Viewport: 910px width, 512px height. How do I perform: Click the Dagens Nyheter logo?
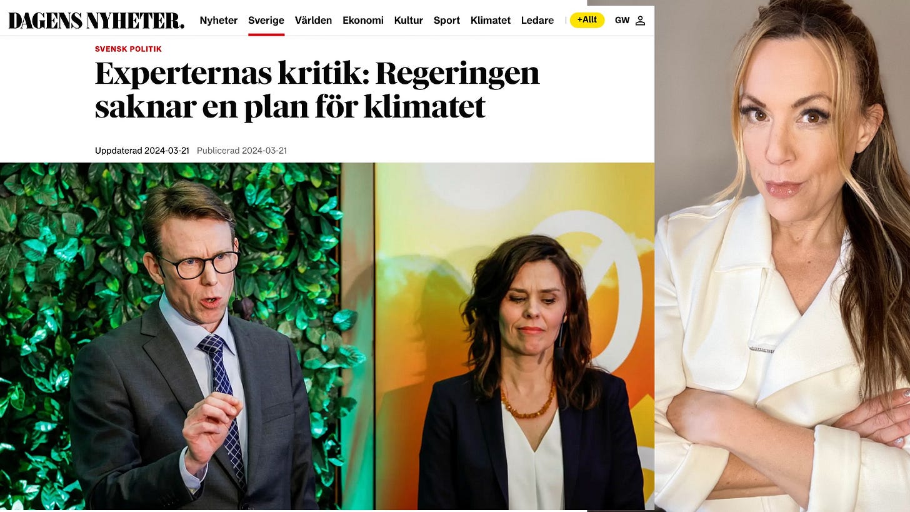point(96,21)
